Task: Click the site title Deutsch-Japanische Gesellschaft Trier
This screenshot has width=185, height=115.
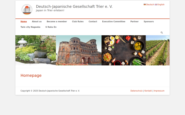Action: click(x=74, y=6)
